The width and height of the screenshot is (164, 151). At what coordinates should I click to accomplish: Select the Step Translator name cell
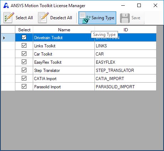pos(64,70)
